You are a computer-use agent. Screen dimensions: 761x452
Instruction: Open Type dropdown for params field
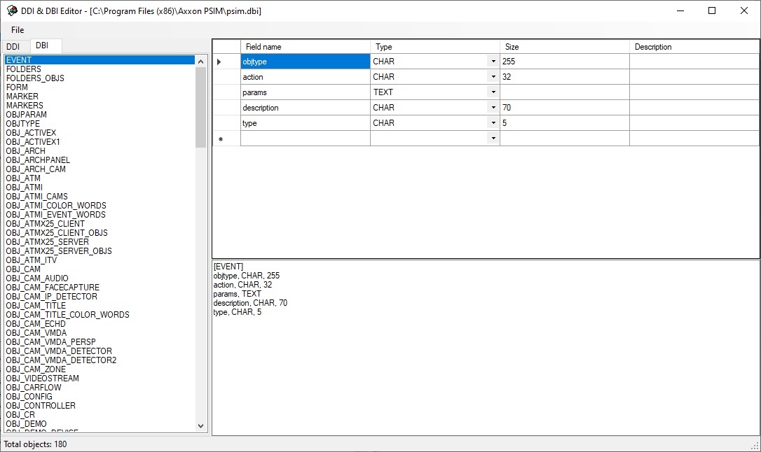point(493,92)
